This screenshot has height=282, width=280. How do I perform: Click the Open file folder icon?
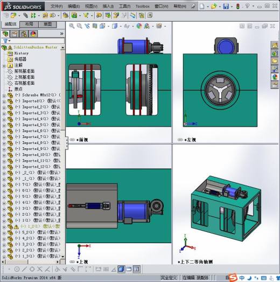click(214, 6)
